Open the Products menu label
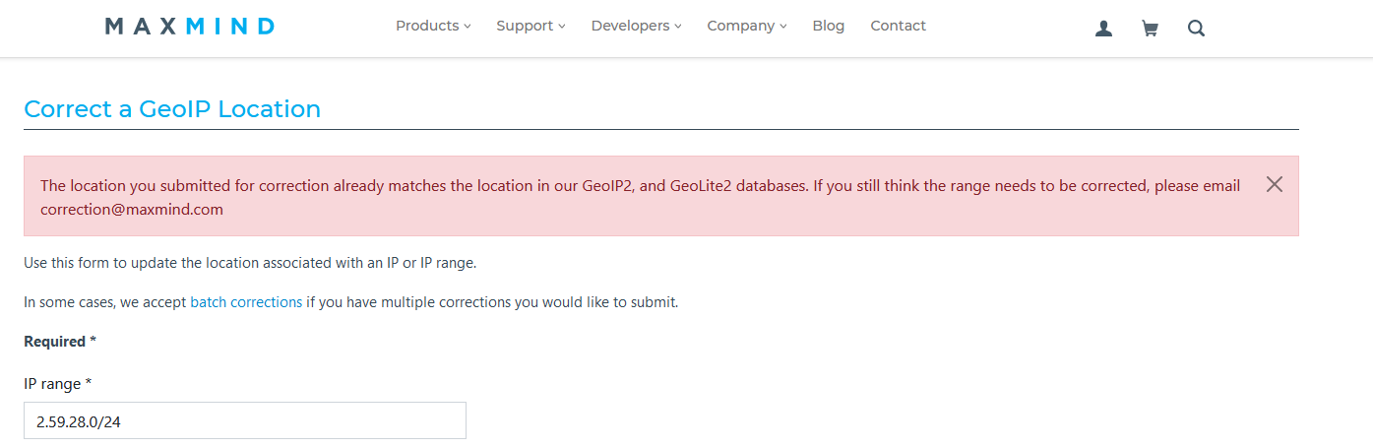This screenshot has width=1373, height=448. tap(427, 26)
